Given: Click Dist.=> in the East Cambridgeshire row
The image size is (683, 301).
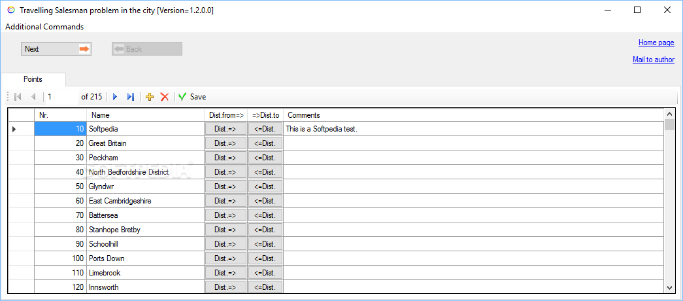Looking at the screenshot, I should tap(225, 201).
